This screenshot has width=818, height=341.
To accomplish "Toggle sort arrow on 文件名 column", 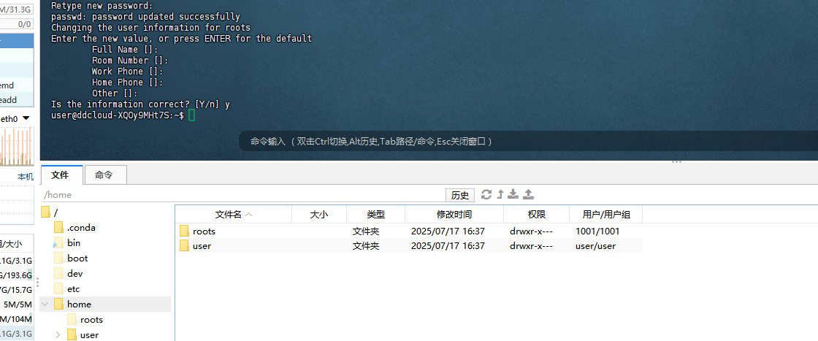I will click(x=248, y=214).
